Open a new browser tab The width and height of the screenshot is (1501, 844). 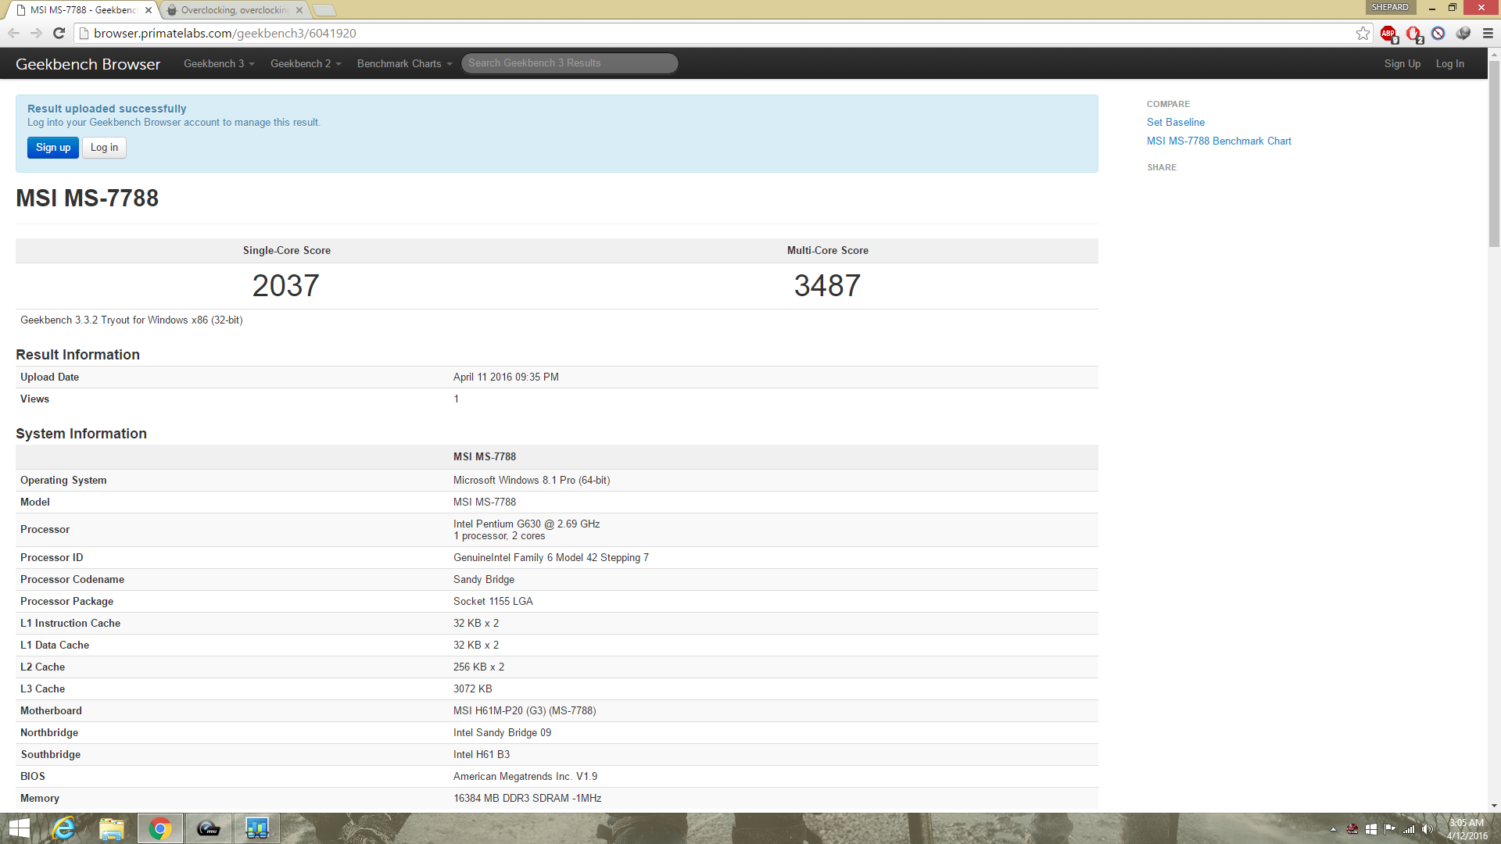(x=324, y=10)
